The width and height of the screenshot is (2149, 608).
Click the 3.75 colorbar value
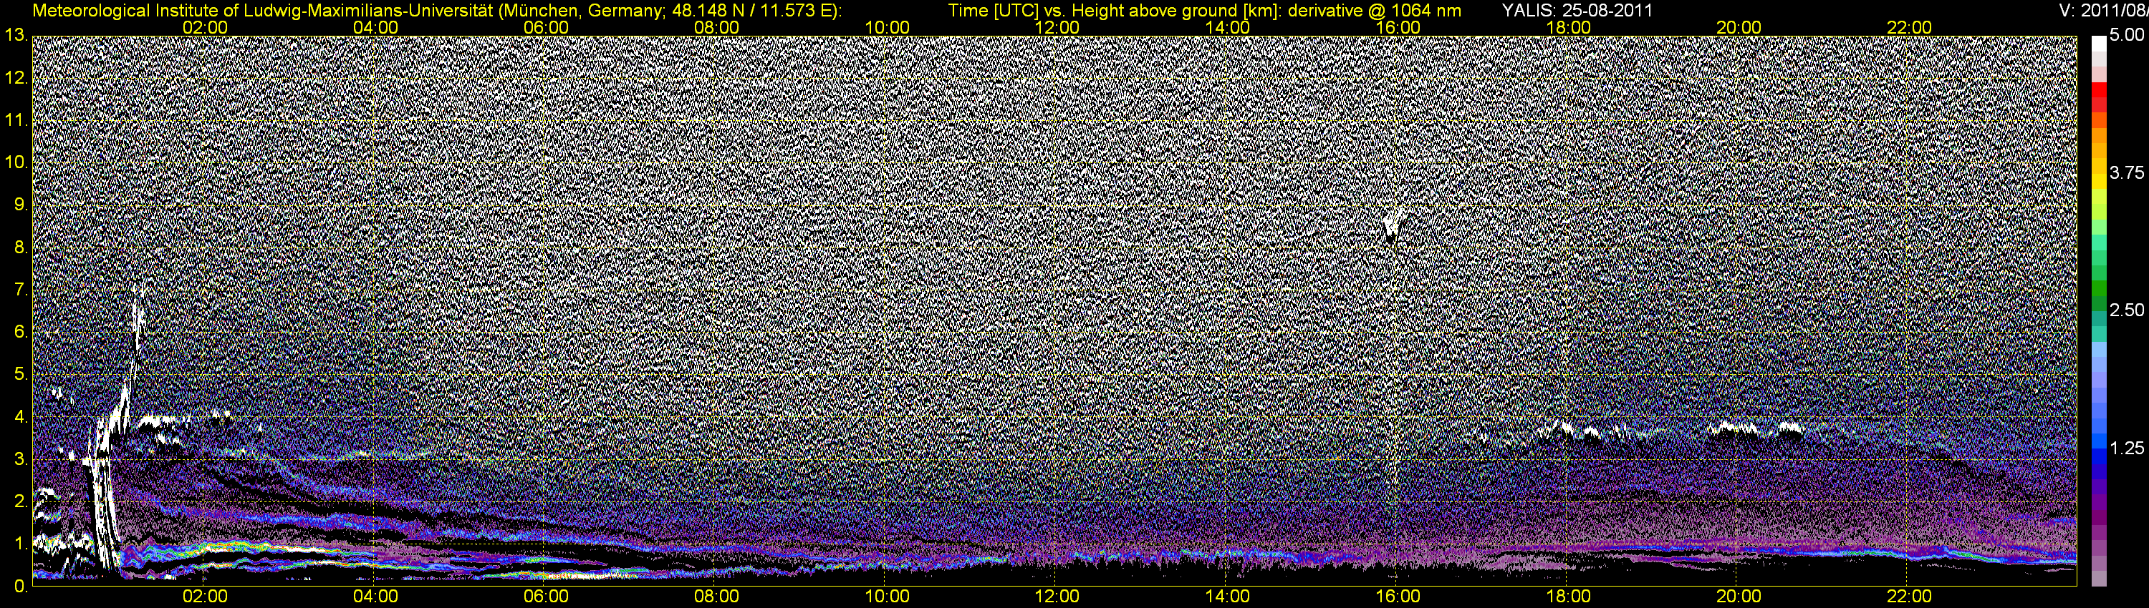(2127, 173)
